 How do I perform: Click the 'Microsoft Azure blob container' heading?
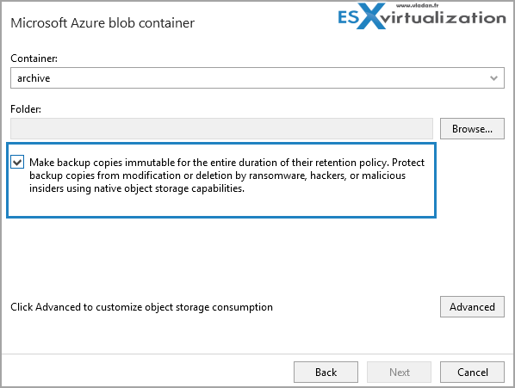[x=102, y=23]
